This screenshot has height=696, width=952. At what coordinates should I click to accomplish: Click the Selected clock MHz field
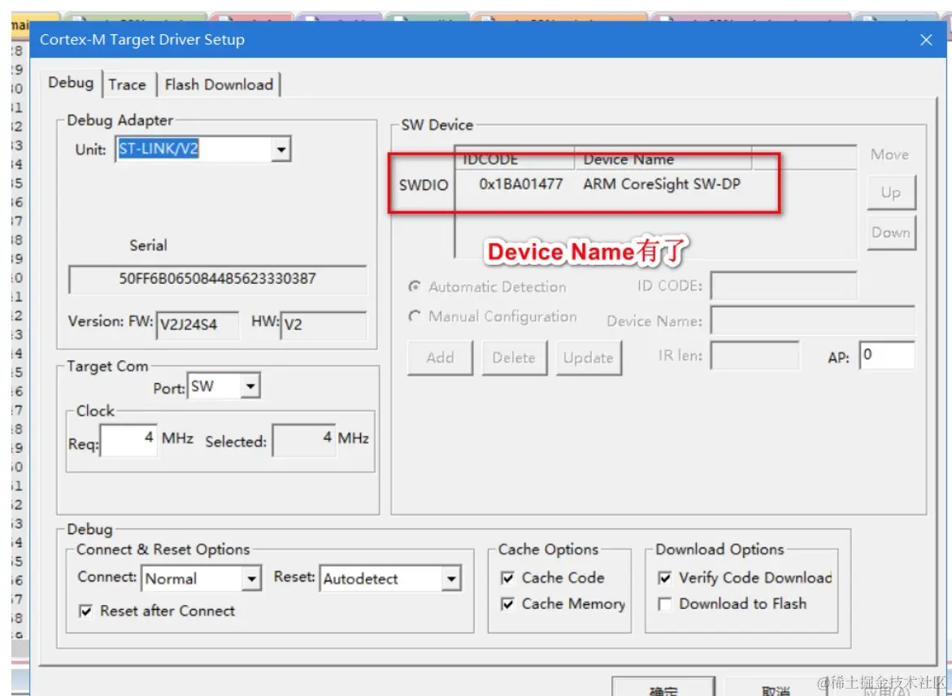coord(304,441)
